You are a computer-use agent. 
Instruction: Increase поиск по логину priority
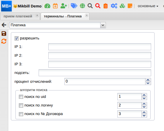coord(144,104)
